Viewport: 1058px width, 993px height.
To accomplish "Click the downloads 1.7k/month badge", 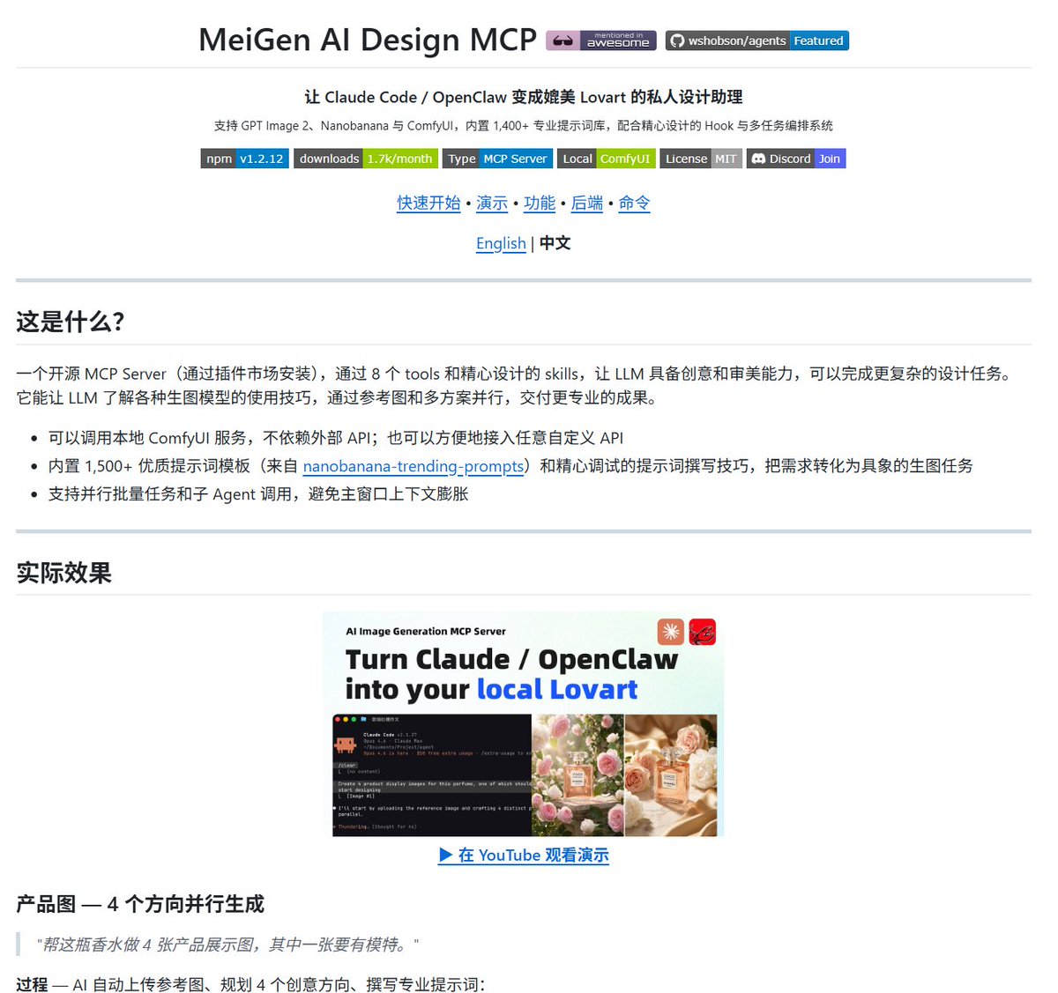I will (366, 159).
